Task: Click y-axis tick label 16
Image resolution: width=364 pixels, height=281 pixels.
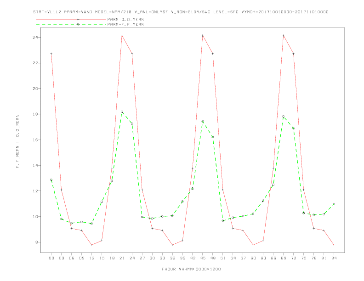Action: tap(35, 140)
